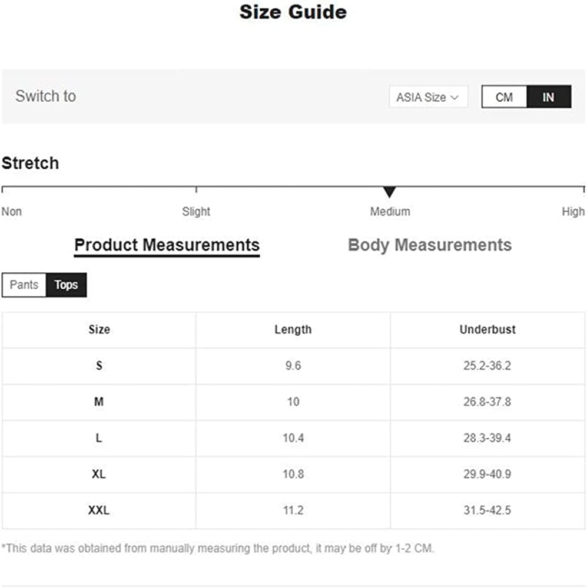Click the XL size row label

pyautogui.click(x=99, y=474)
